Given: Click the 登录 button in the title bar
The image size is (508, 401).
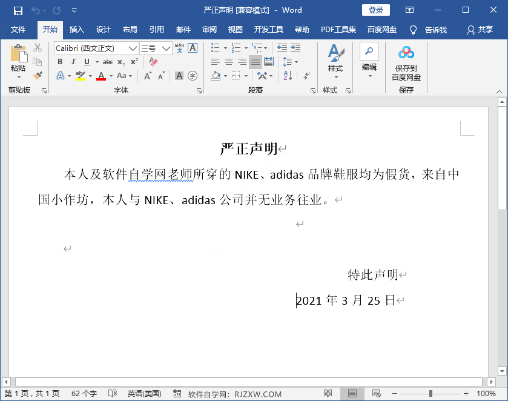Looking at the screenshot, I should click(375, 10).
